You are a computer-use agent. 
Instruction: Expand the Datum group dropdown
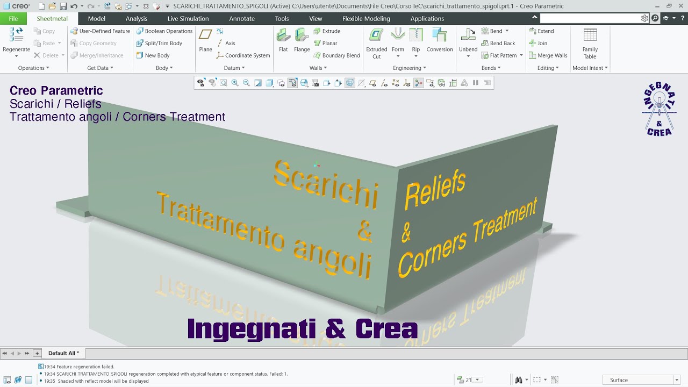click(x=234, y=68)
